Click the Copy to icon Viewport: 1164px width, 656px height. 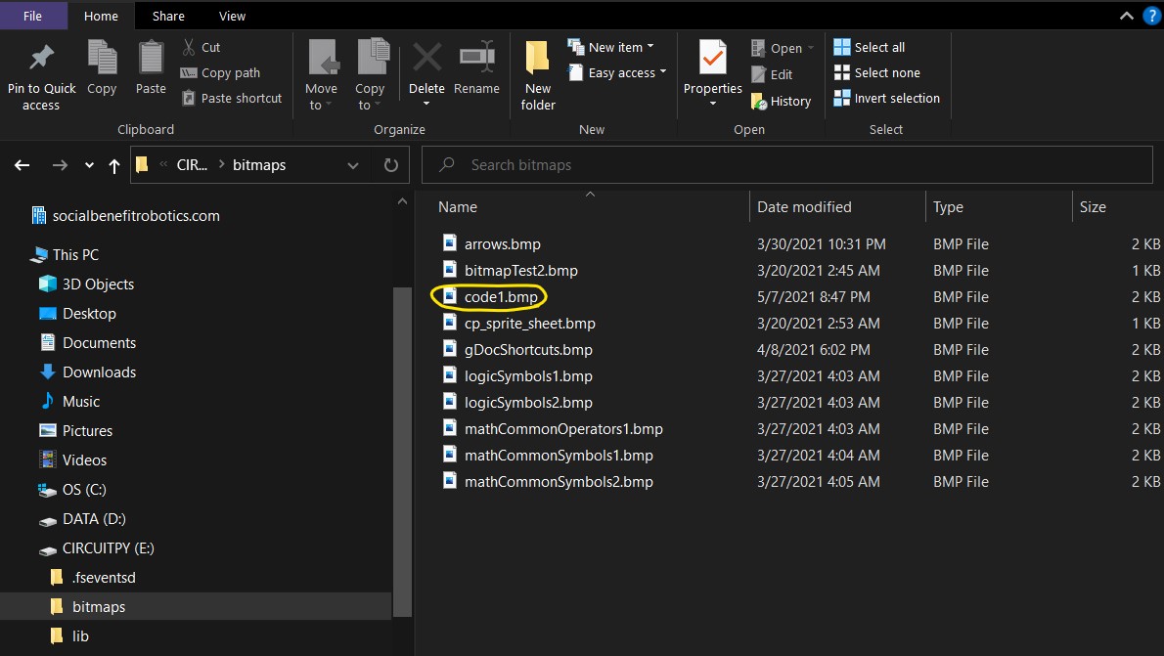tap(372, 57)
